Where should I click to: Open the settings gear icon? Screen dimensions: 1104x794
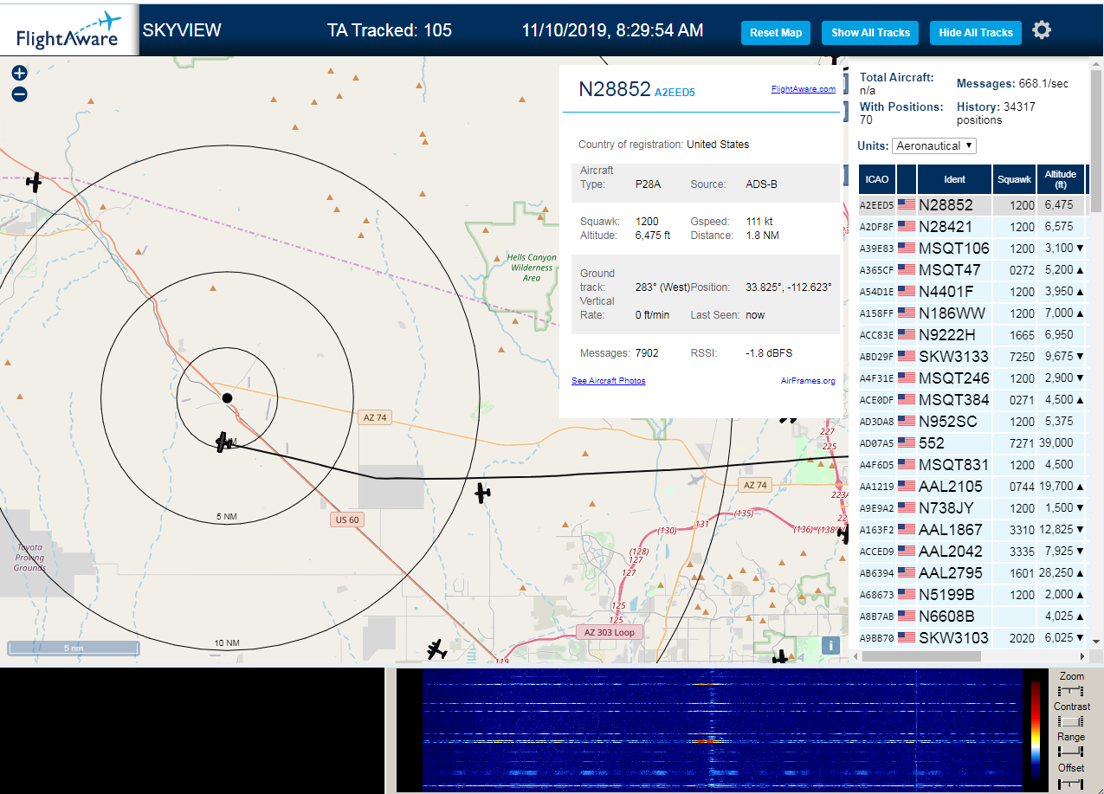pyautogui.click(x=1042, y=30)
